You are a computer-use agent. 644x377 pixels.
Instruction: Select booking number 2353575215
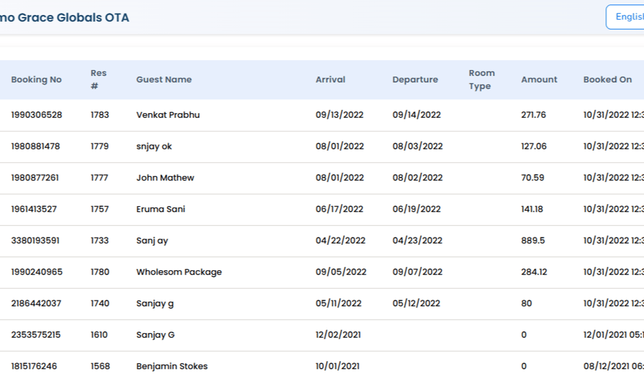pos(36,334)
